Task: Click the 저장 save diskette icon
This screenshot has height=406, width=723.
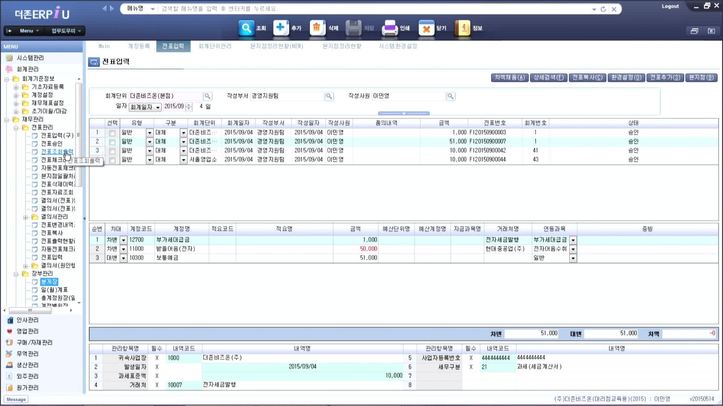Action: coord(353,28)
